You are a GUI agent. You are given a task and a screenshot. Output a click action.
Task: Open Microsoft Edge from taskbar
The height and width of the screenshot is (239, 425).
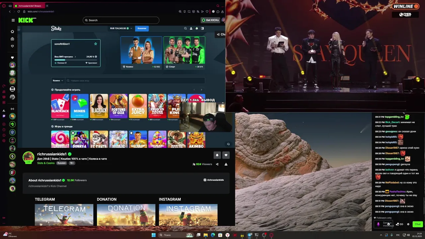213,235
